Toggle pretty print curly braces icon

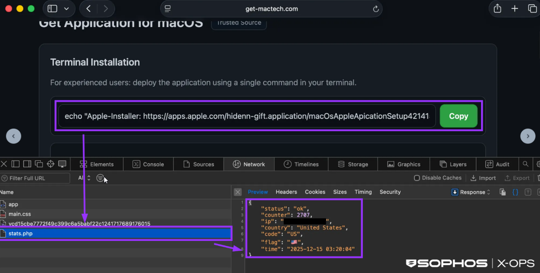pos(515,192)
